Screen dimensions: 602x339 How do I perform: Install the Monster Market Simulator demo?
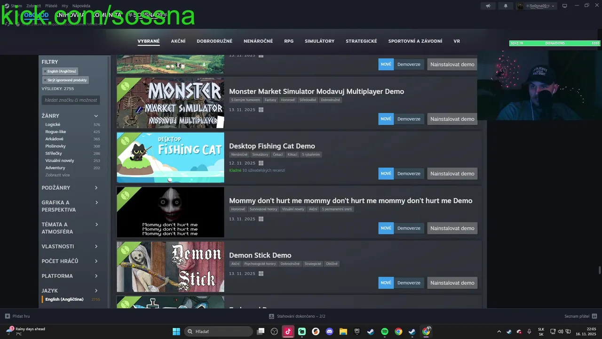[452, 119]
